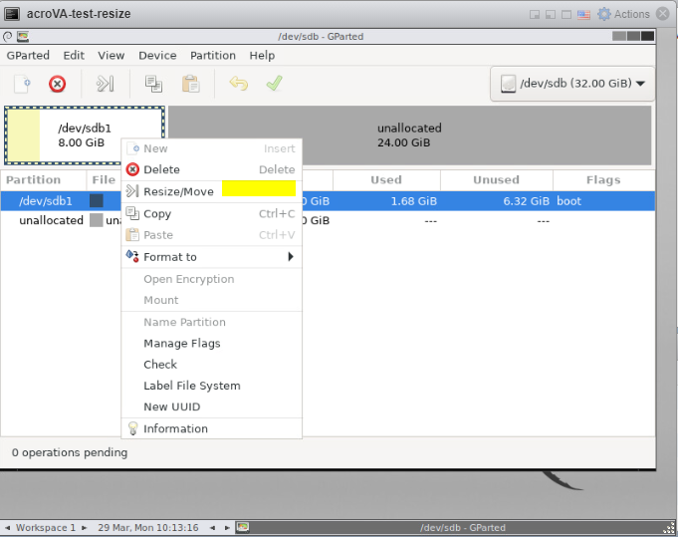
Task: Select the /dev/sdb1 row in partition list
Action: point(328,201)
